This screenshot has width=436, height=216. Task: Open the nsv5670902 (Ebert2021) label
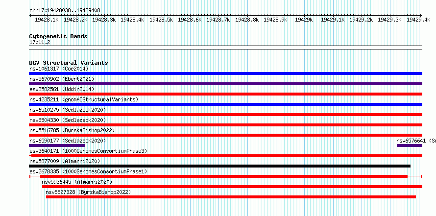(x=62, y=79)
